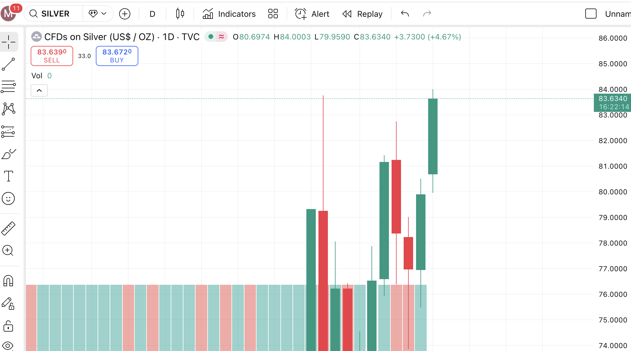The width and height of the screenshot is (631, 351).
Task: Choose the text annotation tool
Action: pos(9,176)
